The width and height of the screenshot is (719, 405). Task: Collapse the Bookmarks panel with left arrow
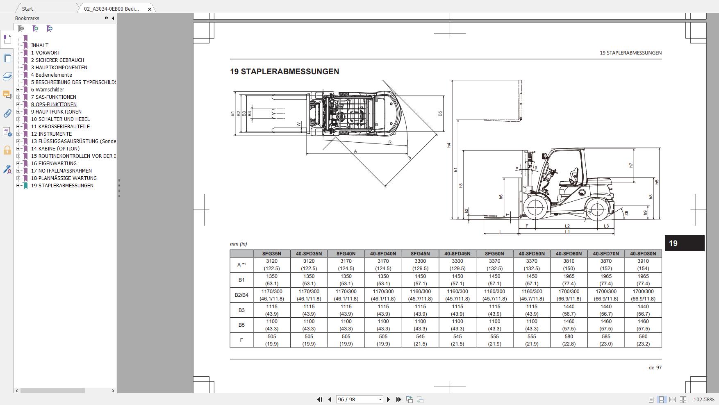(113, 18)
